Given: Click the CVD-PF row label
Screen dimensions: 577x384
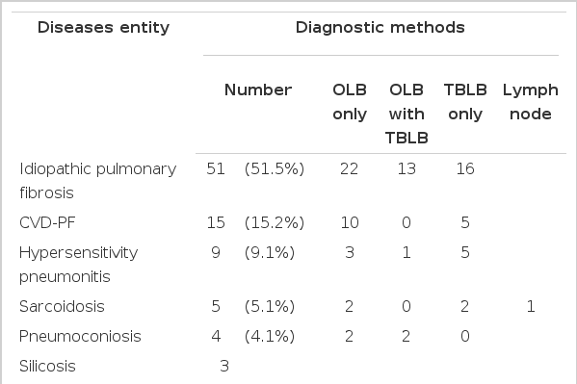Looking at the screenshot, I should coord(47,222).
